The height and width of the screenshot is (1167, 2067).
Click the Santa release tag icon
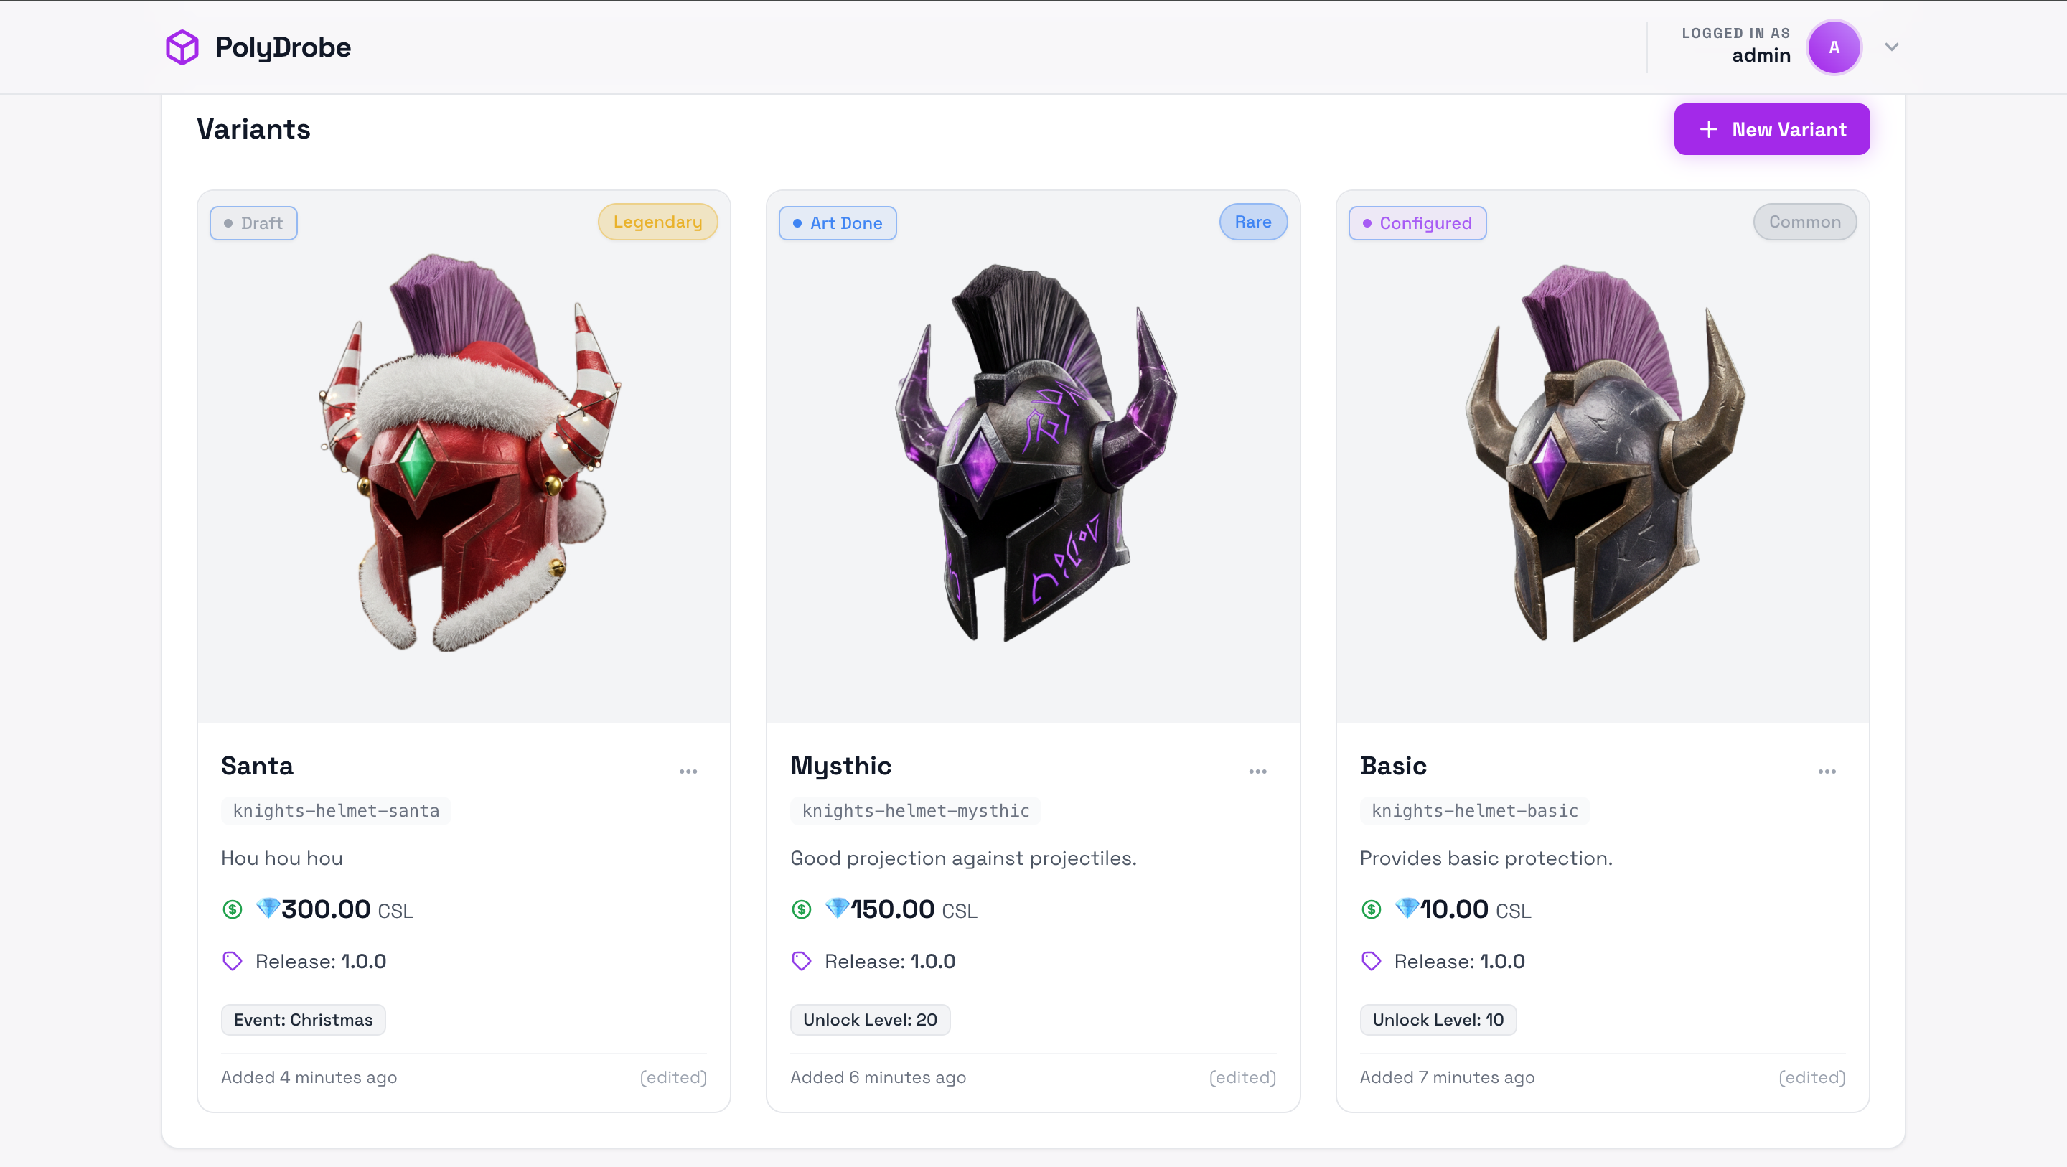[232, 961]
